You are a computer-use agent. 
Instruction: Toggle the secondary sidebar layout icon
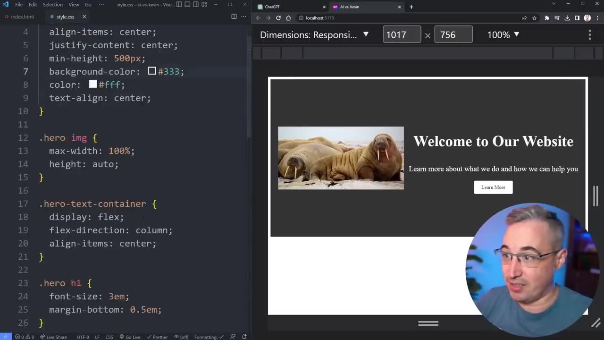pos(196,4)
